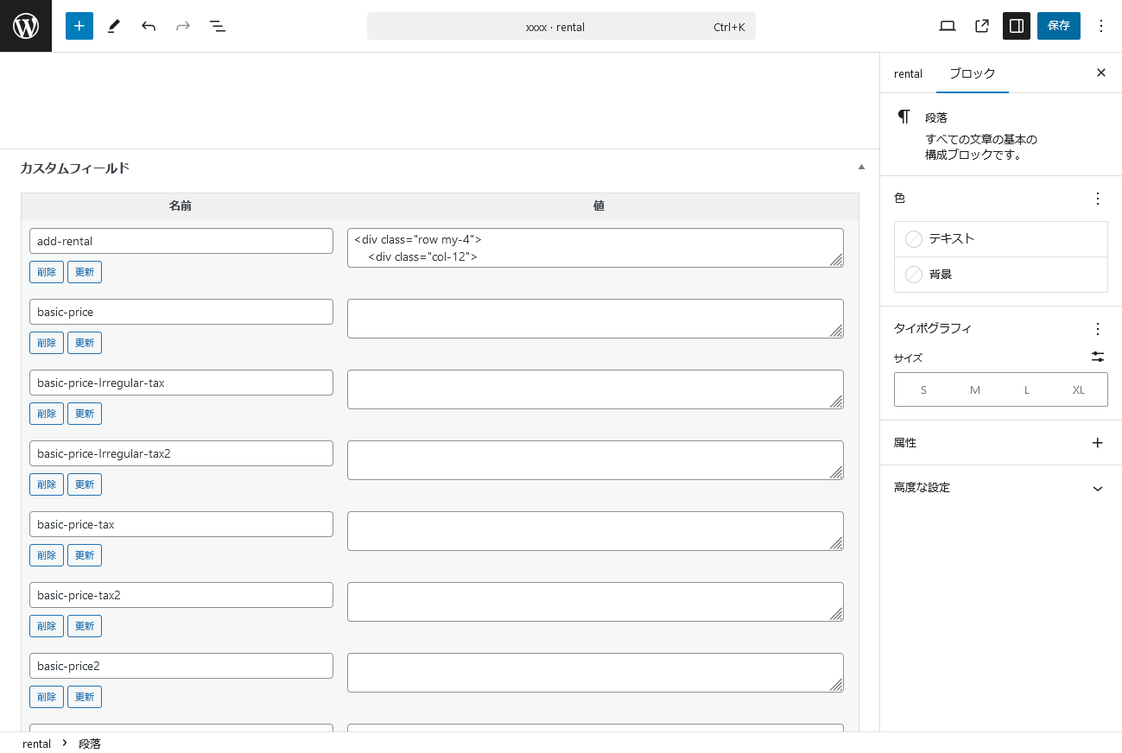This screenshot has width=1122, height=753.
Task: Toggle the settings sidebar panel
Action: click(x=1017, y=26)
